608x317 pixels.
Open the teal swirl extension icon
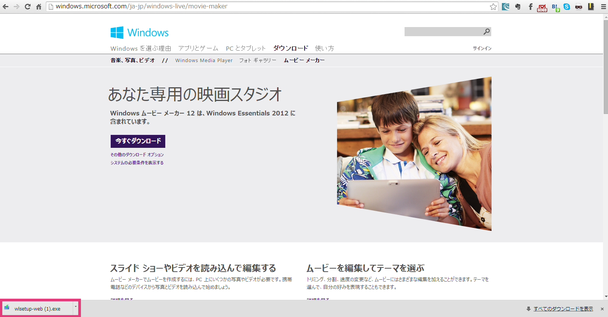506,6
